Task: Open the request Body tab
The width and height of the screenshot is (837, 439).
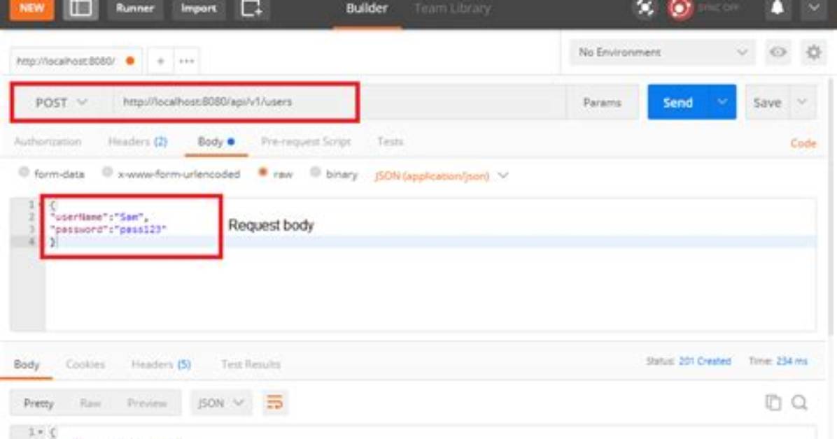Action: pos(216,142)
